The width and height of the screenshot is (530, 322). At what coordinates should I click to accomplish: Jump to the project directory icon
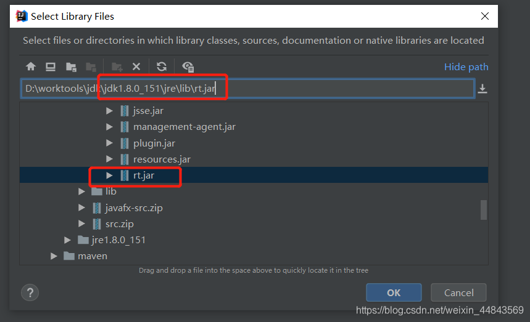click(71, 66)
